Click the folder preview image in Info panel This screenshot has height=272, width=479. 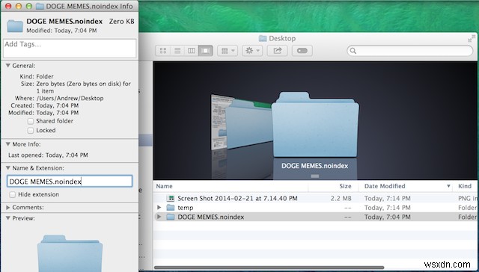[x=70, y=253]
